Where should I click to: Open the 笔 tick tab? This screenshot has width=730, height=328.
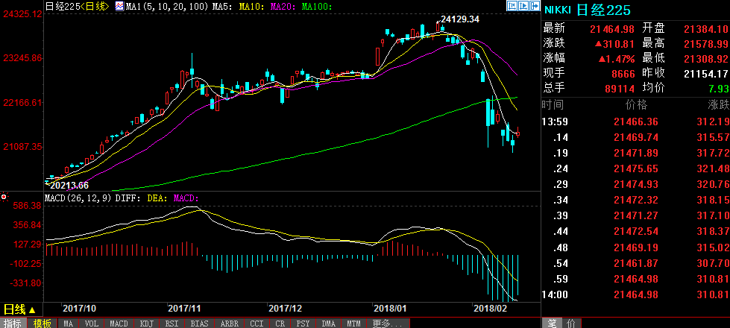553,323
